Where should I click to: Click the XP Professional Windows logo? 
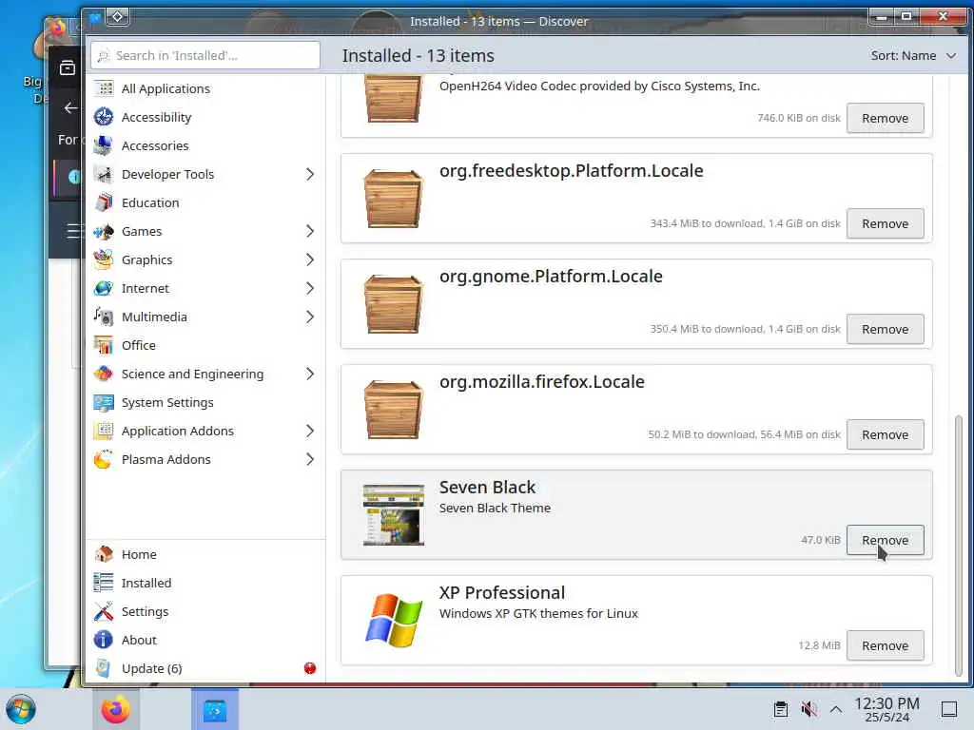pos(393,620)
